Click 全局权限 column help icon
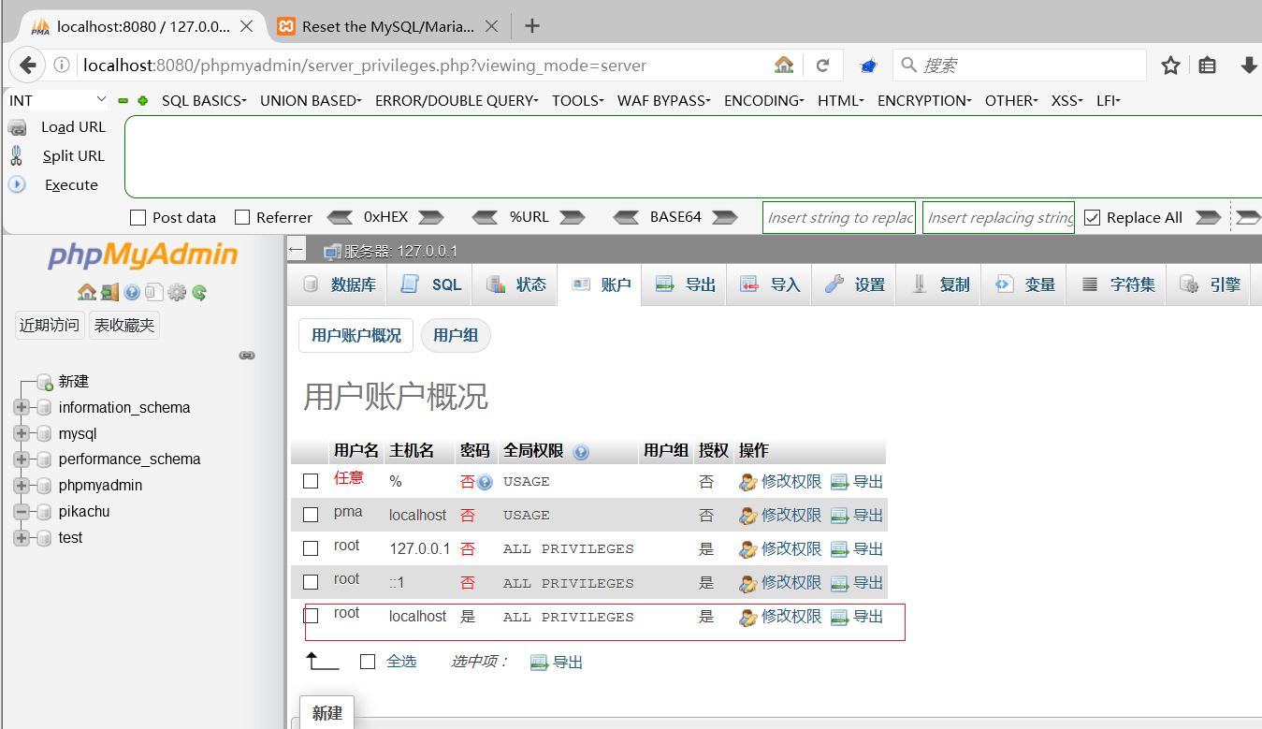Viewport: 1262px width, 729px height. (x=581, y=452)
